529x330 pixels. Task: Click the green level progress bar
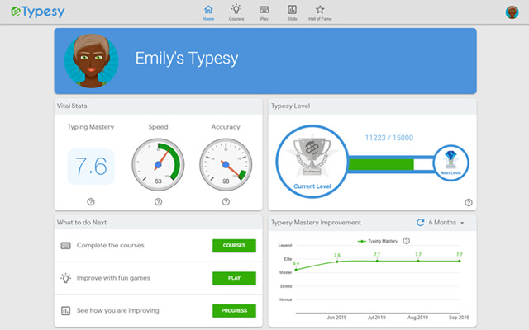point(381,165)
